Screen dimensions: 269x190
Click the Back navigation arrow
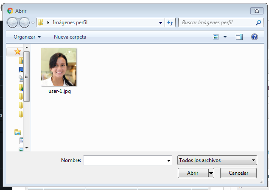[x=12, y=22]
